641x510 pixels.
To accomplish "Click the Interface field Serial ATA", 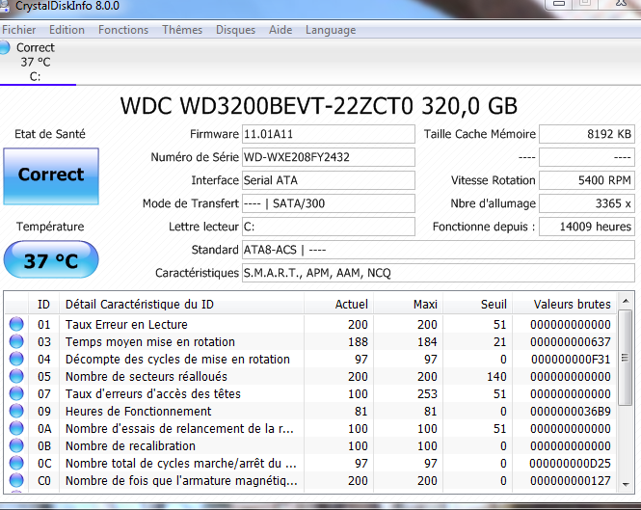I will tap(329, 180).
